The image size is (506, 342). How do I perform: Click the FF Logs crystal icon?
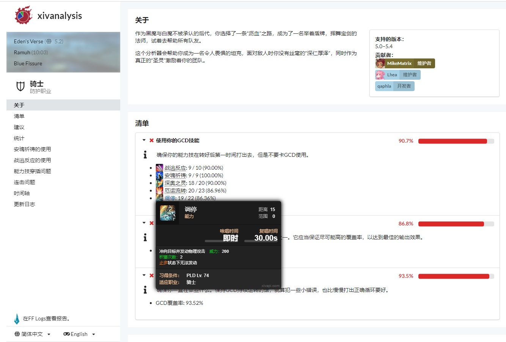click(x=17, y=319)
